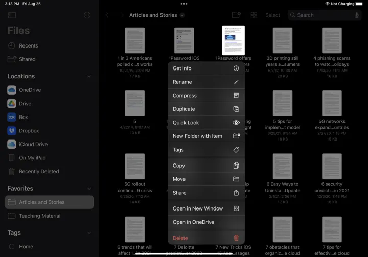The image size is (368, 257).
Task: Choose Get Info from context menu
Action: click(x=206, y=68)
